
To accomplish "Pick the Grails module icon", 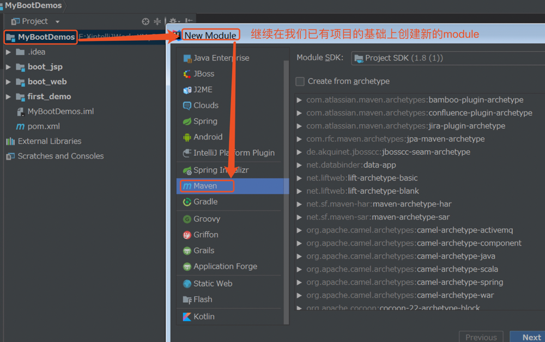I will (187, 251).
